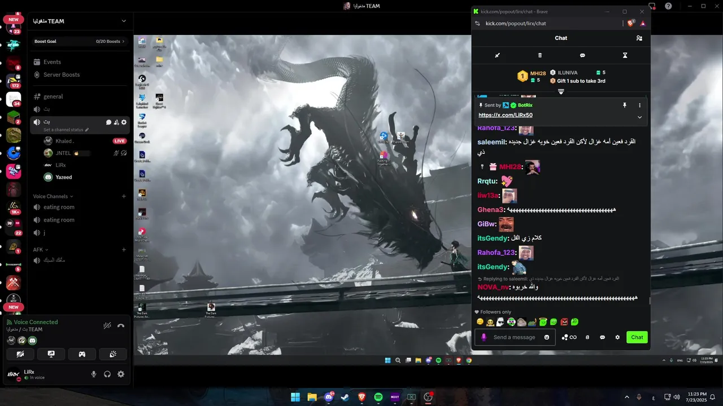Collapse the Voice Channels category
This screenshot has width=723, height=406.
click(54, 196)
